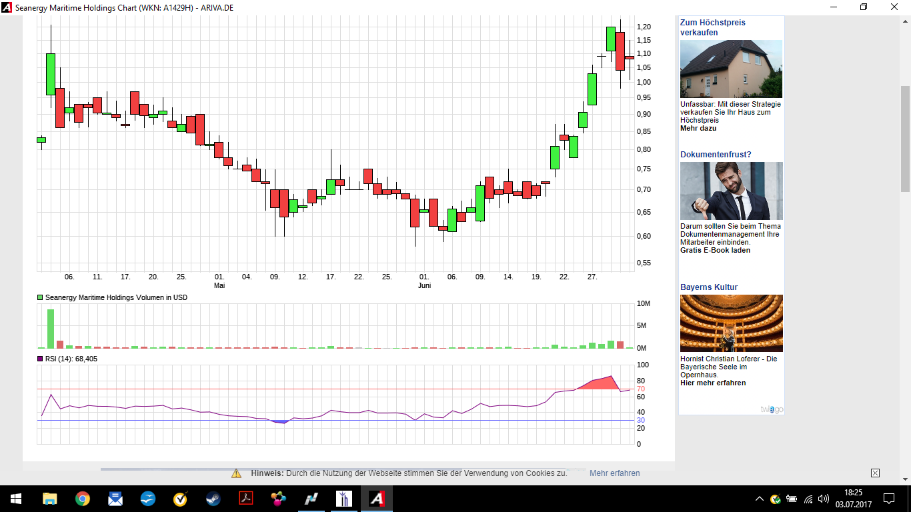This screenshot has width=911, height=512.
Task: Expand hidden system tray icons
Action: [759, 499]
